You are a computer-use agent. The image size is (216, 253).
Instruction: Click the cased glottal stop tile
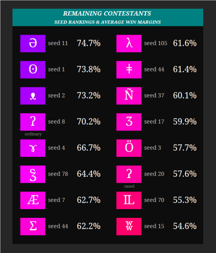click(x=129, y=174)
